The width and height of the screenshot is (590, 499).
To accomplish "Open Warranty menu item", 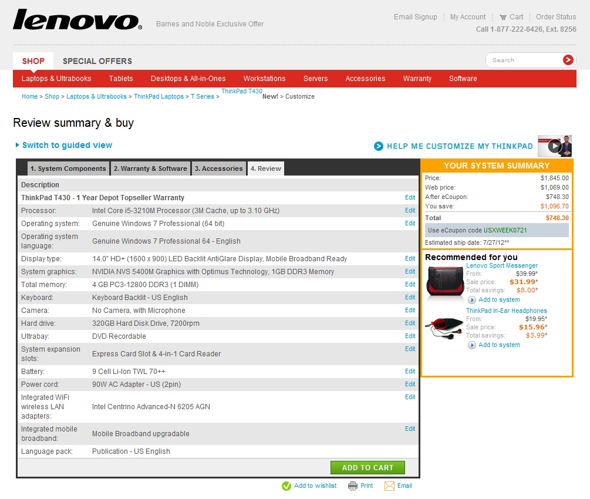I will [x=417, y=78].
